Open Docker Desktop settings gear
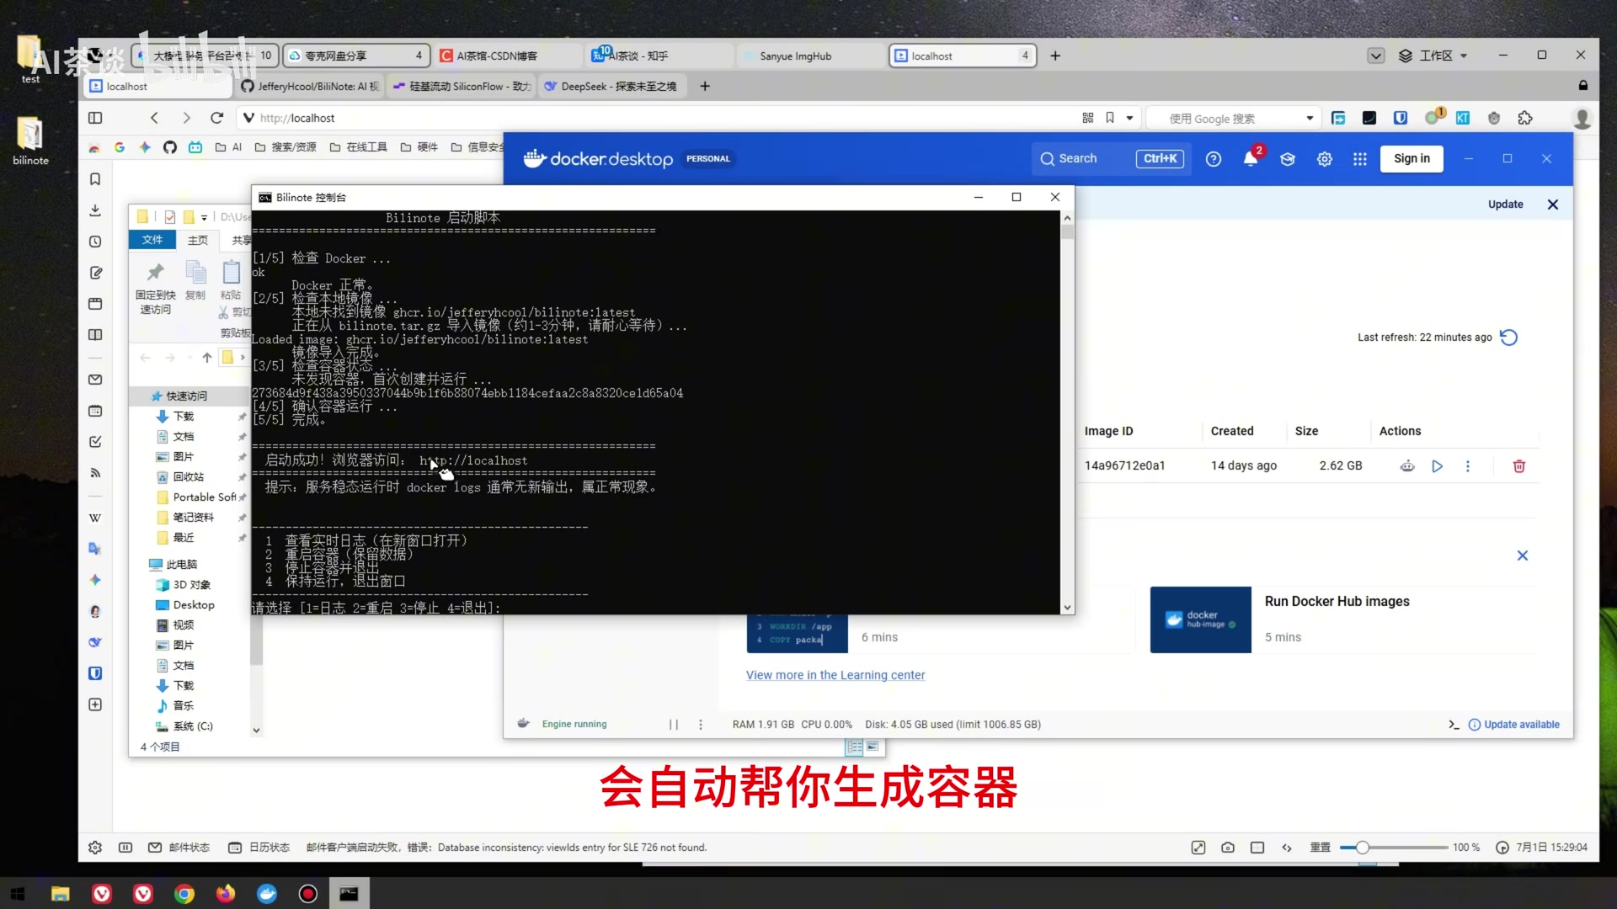Image resolution: width=1617 pixels, height=909 pixels. (1325, 159)
